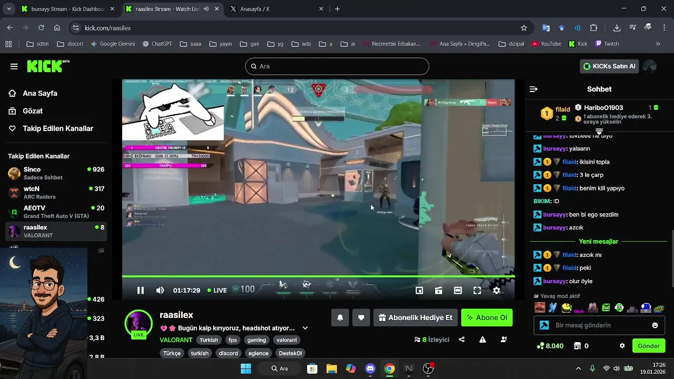Expand the gift leaderboard handle
Viewport: 674px width, 379px height.
(599, 131)
